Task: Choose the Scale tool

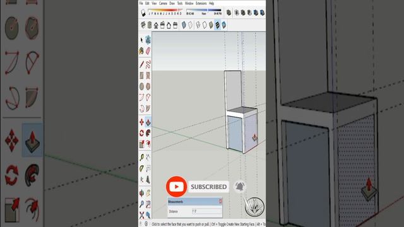Action: pos(141,144)
